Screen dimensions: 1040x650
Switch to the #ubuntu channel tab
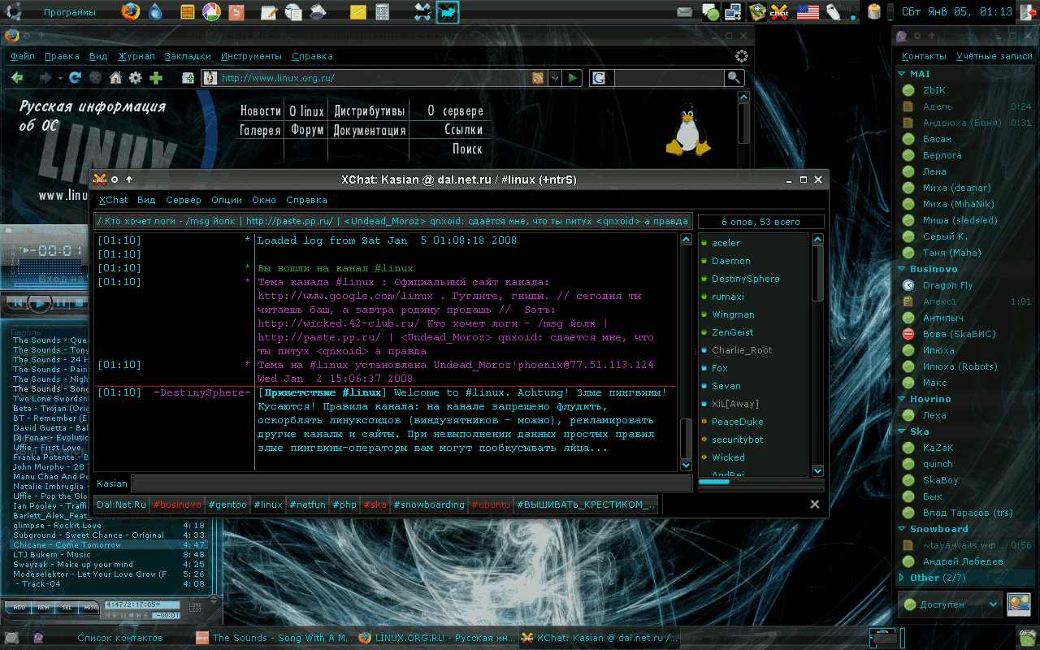(x=491, y=505)
